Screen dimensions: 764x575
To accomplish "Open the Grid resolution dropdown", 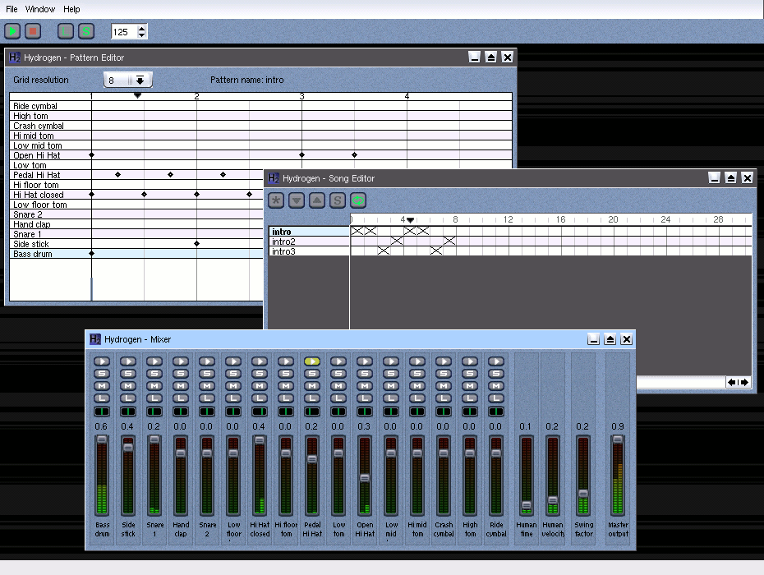I will 128,80.
